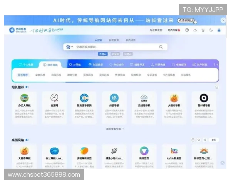Switch to 网页搜索 search tab

pos(114,40)
